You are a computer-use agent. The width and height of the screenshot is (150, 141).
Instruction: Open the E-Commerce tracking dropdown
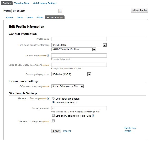(68, 86)
